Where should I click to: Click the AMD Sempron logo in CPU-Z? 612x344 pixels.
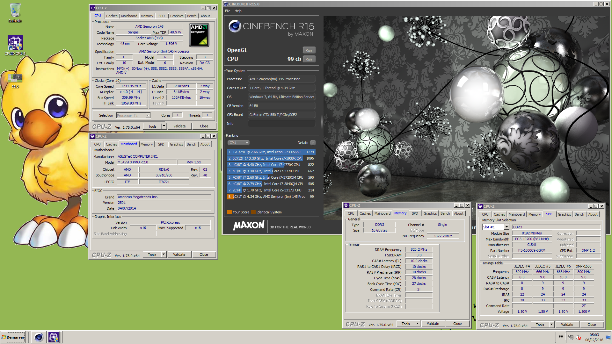[x=199, y=35]
